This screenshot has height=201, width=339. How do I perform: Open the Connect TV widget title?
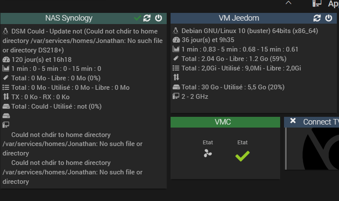tap(321, 122)
